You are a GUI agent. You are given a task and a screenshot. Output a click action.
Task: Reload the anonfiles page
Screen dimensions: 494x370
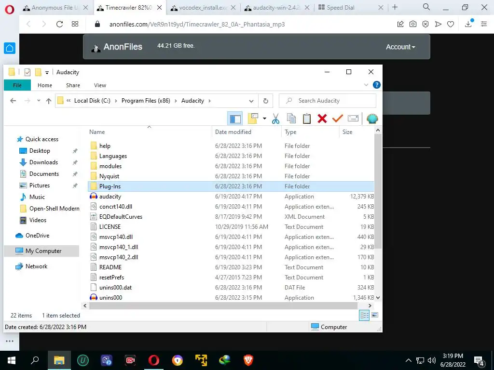pyautogui.click(x=59, y=24)
